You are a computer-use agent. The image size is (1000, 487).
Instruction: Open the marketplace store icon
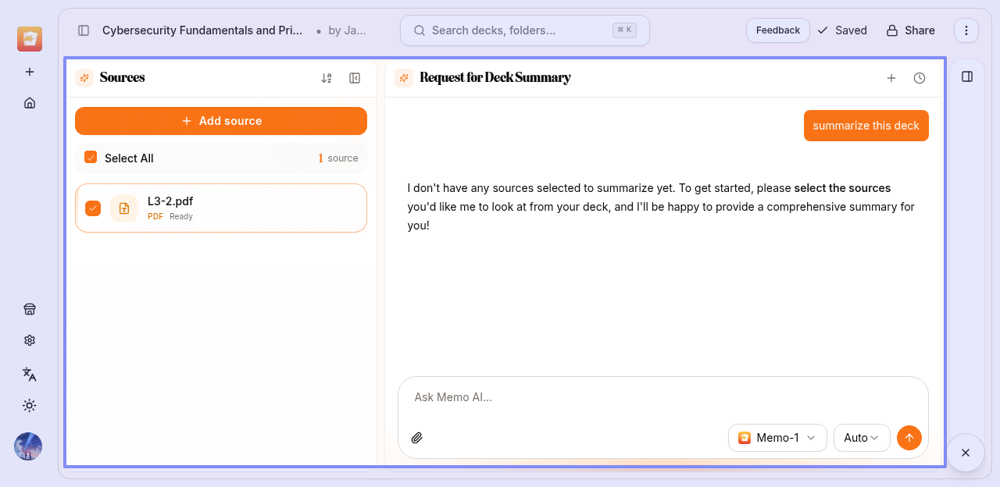(x=30, y=309)
